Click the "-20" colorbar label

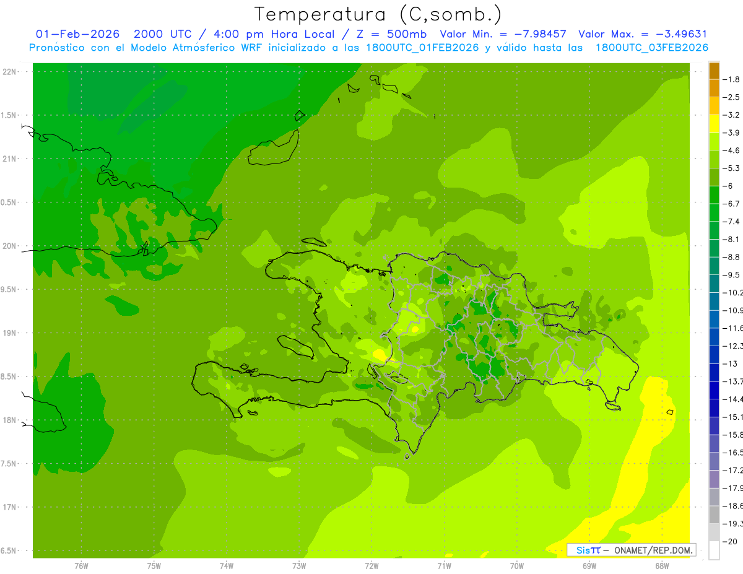pyautogui.click(x=731, y=542)
